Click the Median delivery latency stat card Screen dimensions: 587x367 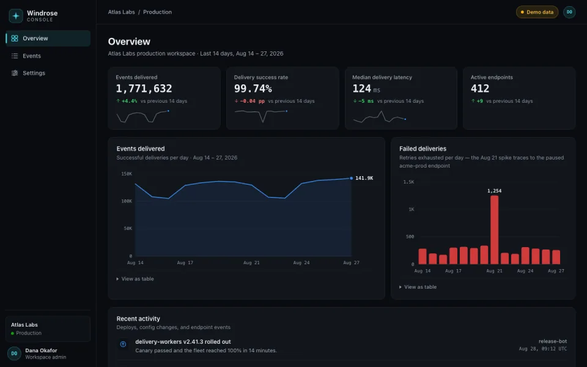tap(401, 98)
